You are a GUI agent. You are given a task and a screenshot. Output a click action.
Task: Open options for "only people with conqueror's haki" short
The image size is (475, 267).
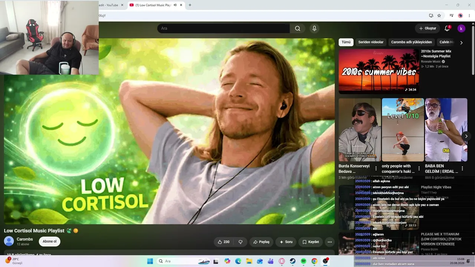(419, 168)
